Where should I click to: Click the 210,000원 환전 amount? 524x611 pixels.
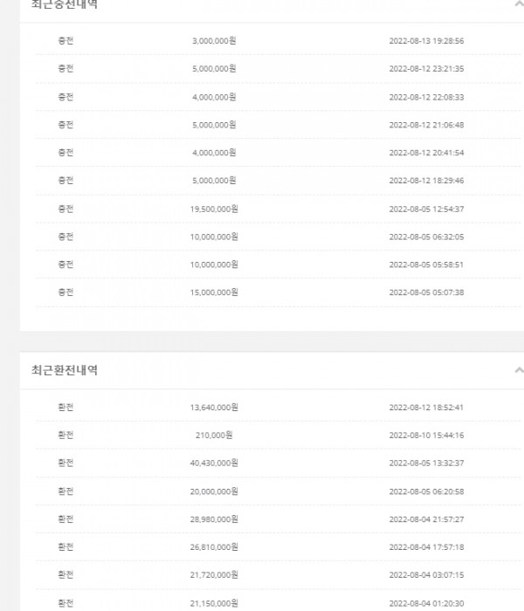(x=214, y=435)
